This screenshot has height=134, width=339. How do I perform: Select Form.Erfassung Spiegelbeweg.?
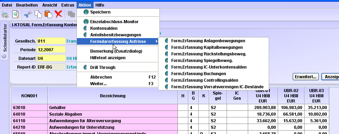pos(214,61)
